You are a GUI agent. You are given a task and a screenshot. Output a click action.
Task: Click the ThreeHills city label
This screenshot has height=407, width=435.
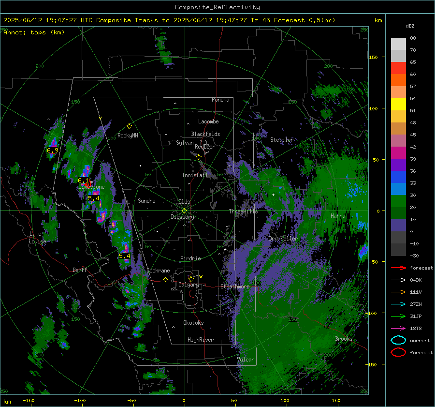point(243,211)
